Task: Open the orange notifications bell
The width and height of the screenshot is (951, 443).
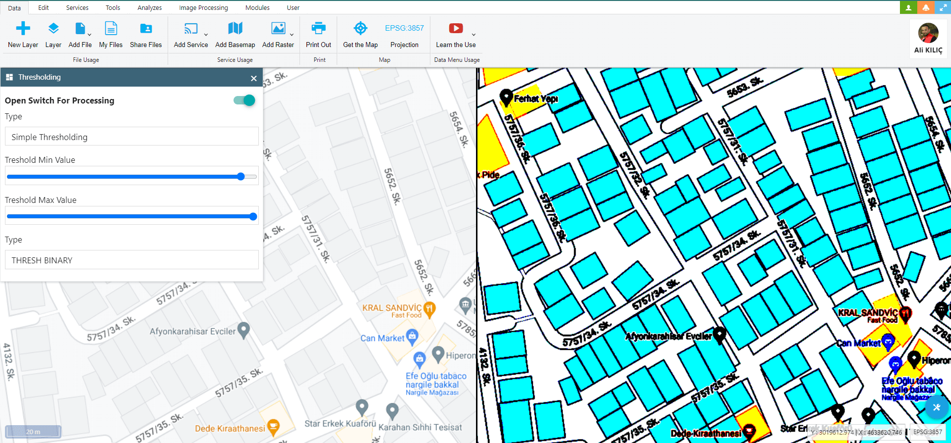Action: pos(925,7)
